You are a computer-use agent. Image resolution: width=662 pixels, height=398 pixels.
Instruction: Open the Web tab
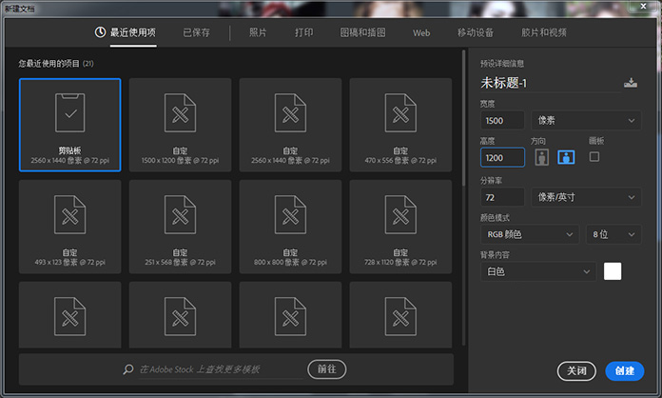tap(421, 33)
